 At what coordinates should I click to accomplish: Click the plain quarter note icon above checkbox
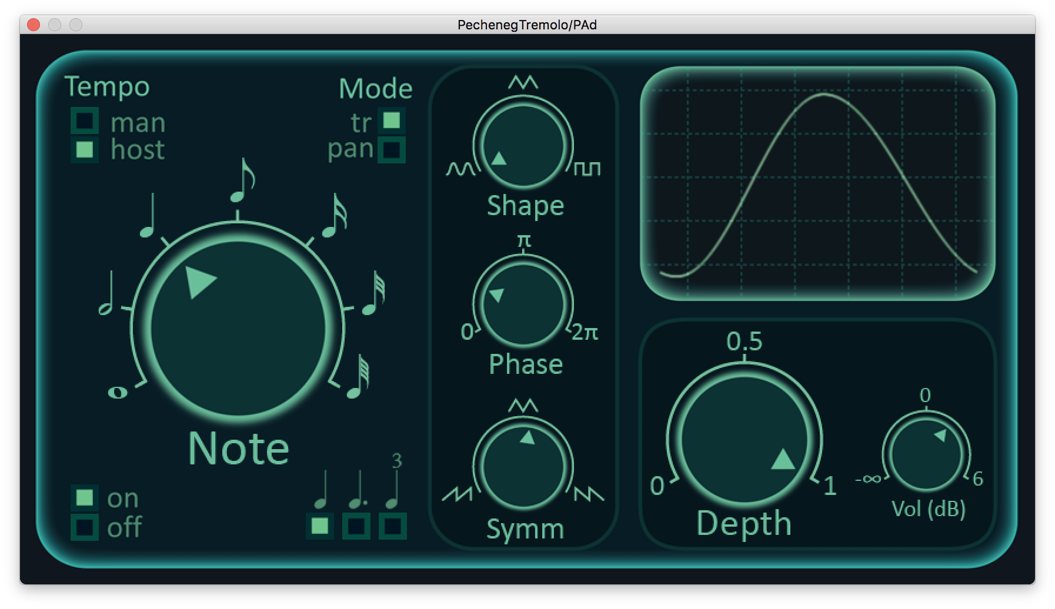[x=320, y=489]
